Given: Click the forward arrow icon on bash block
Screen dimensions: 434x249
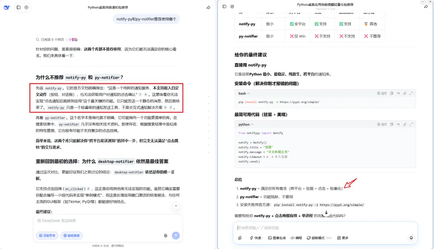Looking at the screenshot, I should [x=398, y=93].
